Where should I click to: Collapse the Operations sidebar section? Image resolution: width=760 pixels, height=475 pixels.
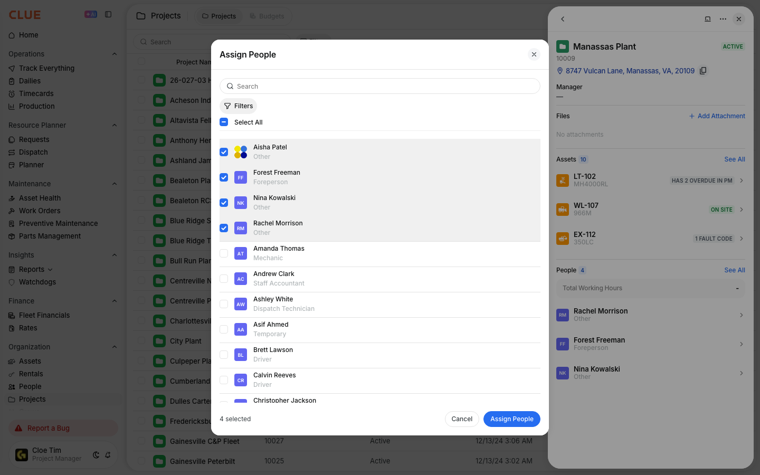[115, 54]
